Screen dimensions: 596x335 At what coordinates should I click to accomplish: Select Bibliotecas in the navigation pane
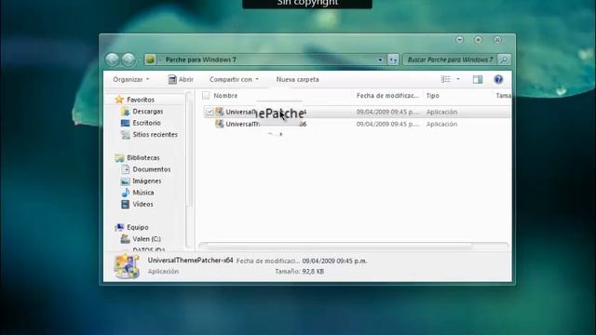143,157
